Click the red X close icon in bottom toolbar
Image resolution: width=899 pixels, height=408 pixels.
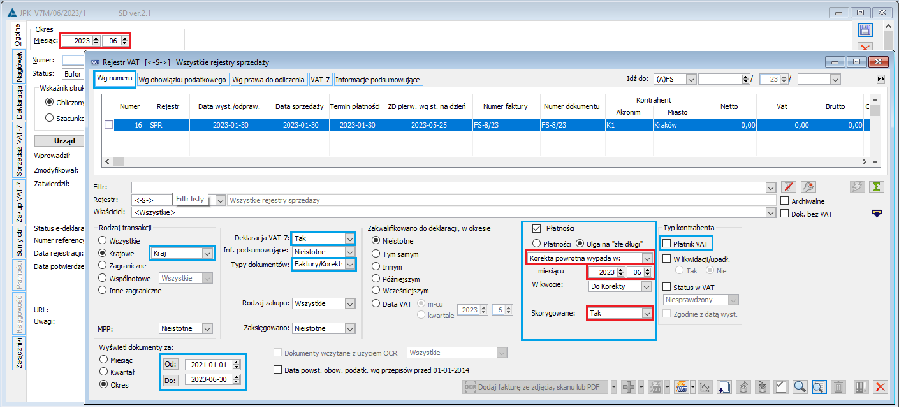tap(881, 386)
